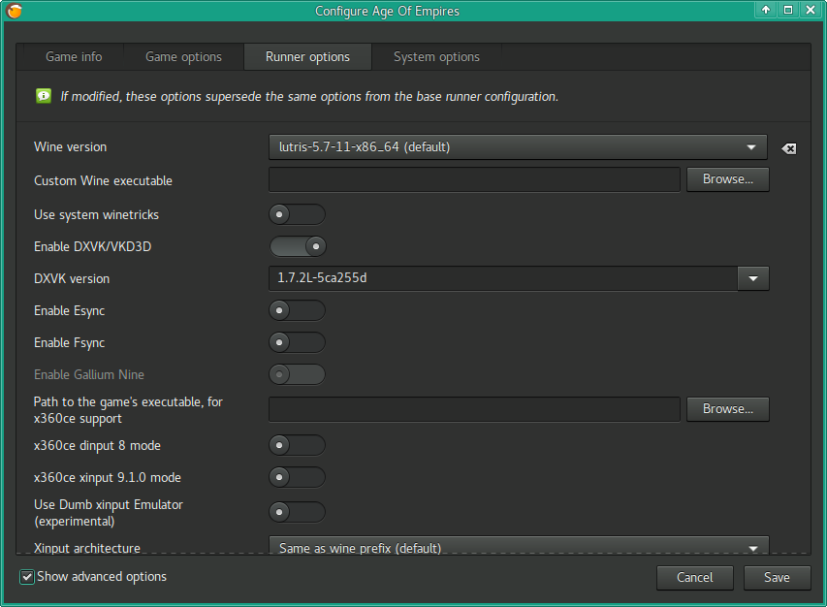Switch to the Game info tab
Screen dimensions: 827x607
click(x=74, y=57)
